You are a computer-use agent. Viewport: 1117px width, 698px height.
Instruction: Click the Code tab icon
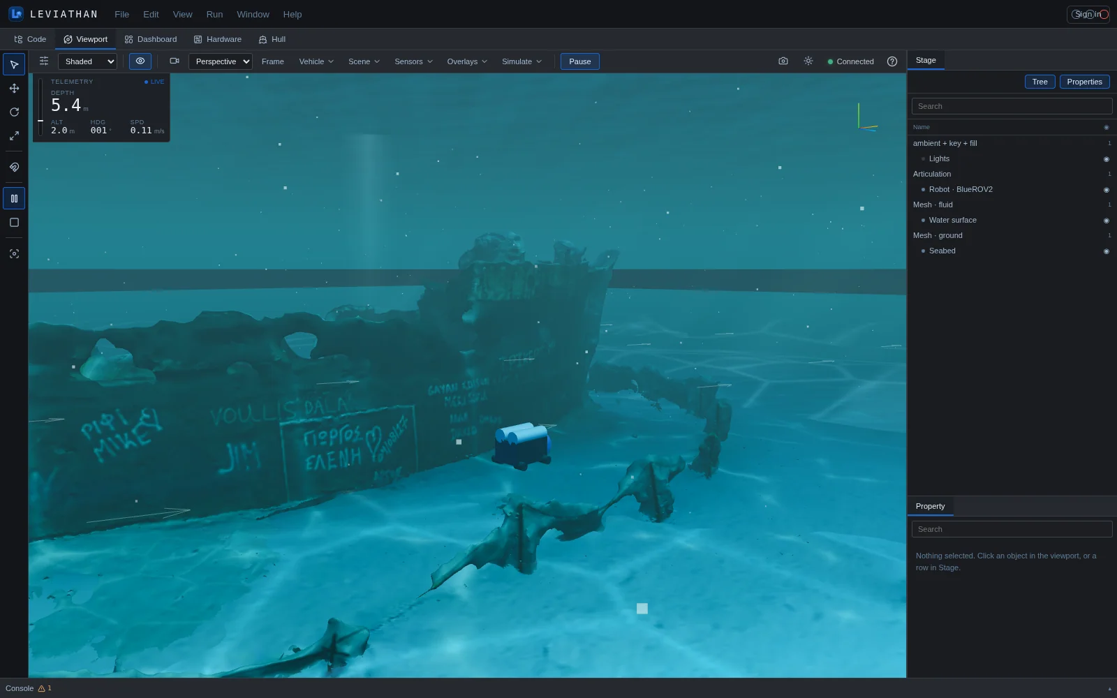18,39
